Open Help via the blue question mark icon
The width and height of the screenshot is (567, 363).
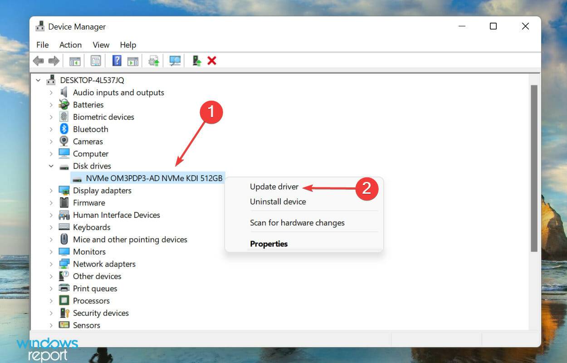[x=117, y=60]
